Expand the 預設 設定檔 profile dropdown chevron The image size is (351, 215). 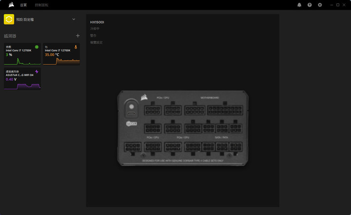74,19
